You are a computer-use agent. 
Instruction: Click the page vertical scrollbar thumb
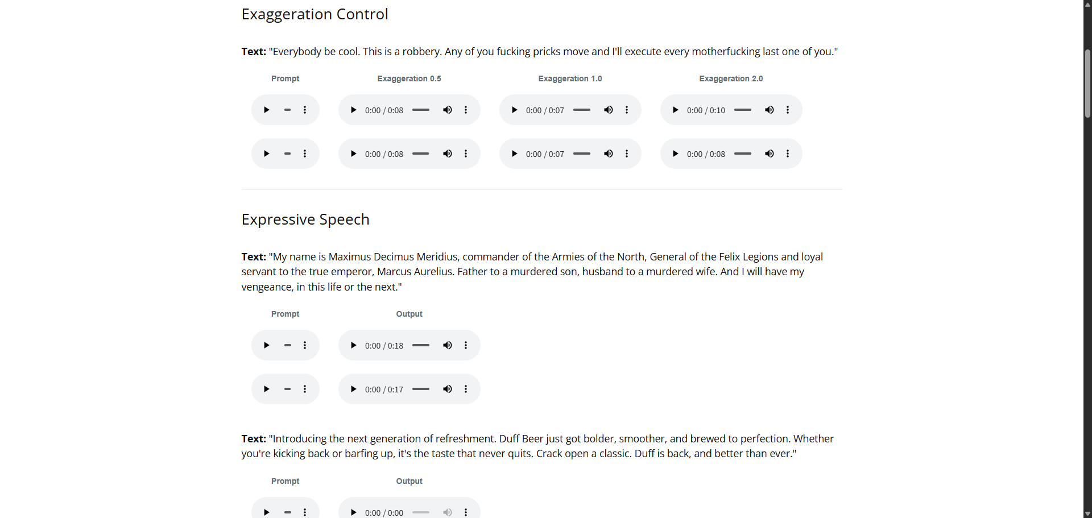[x=1087, y=84]
